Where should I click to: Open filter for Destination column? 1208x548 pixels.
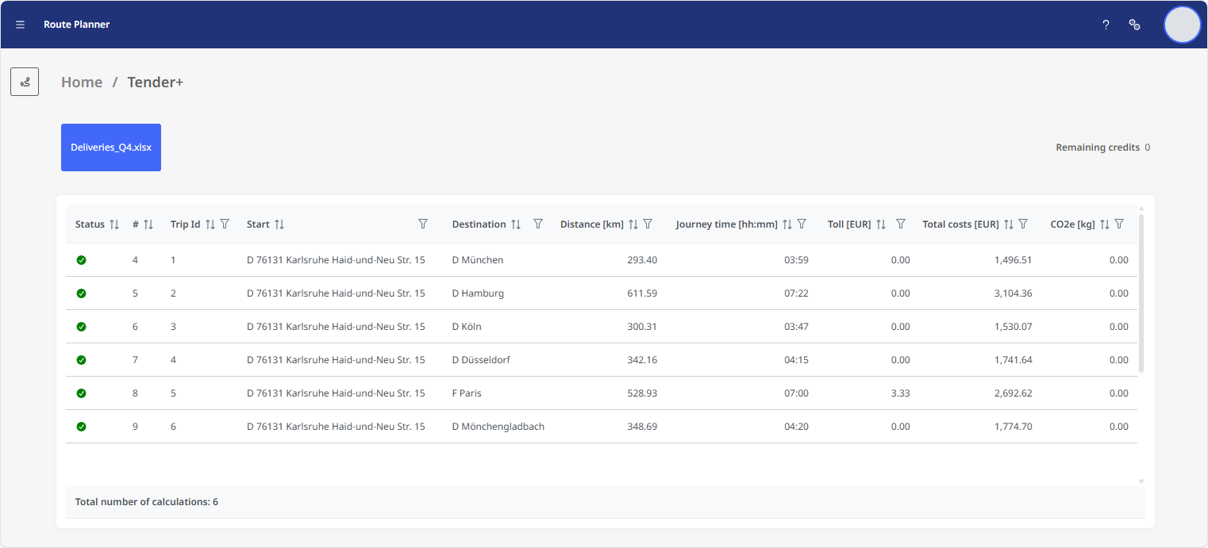(x=538, y=224)
